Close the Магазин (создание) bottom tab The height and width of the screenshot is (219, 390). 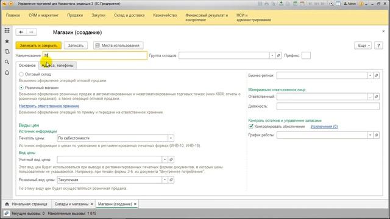point(135,204)
